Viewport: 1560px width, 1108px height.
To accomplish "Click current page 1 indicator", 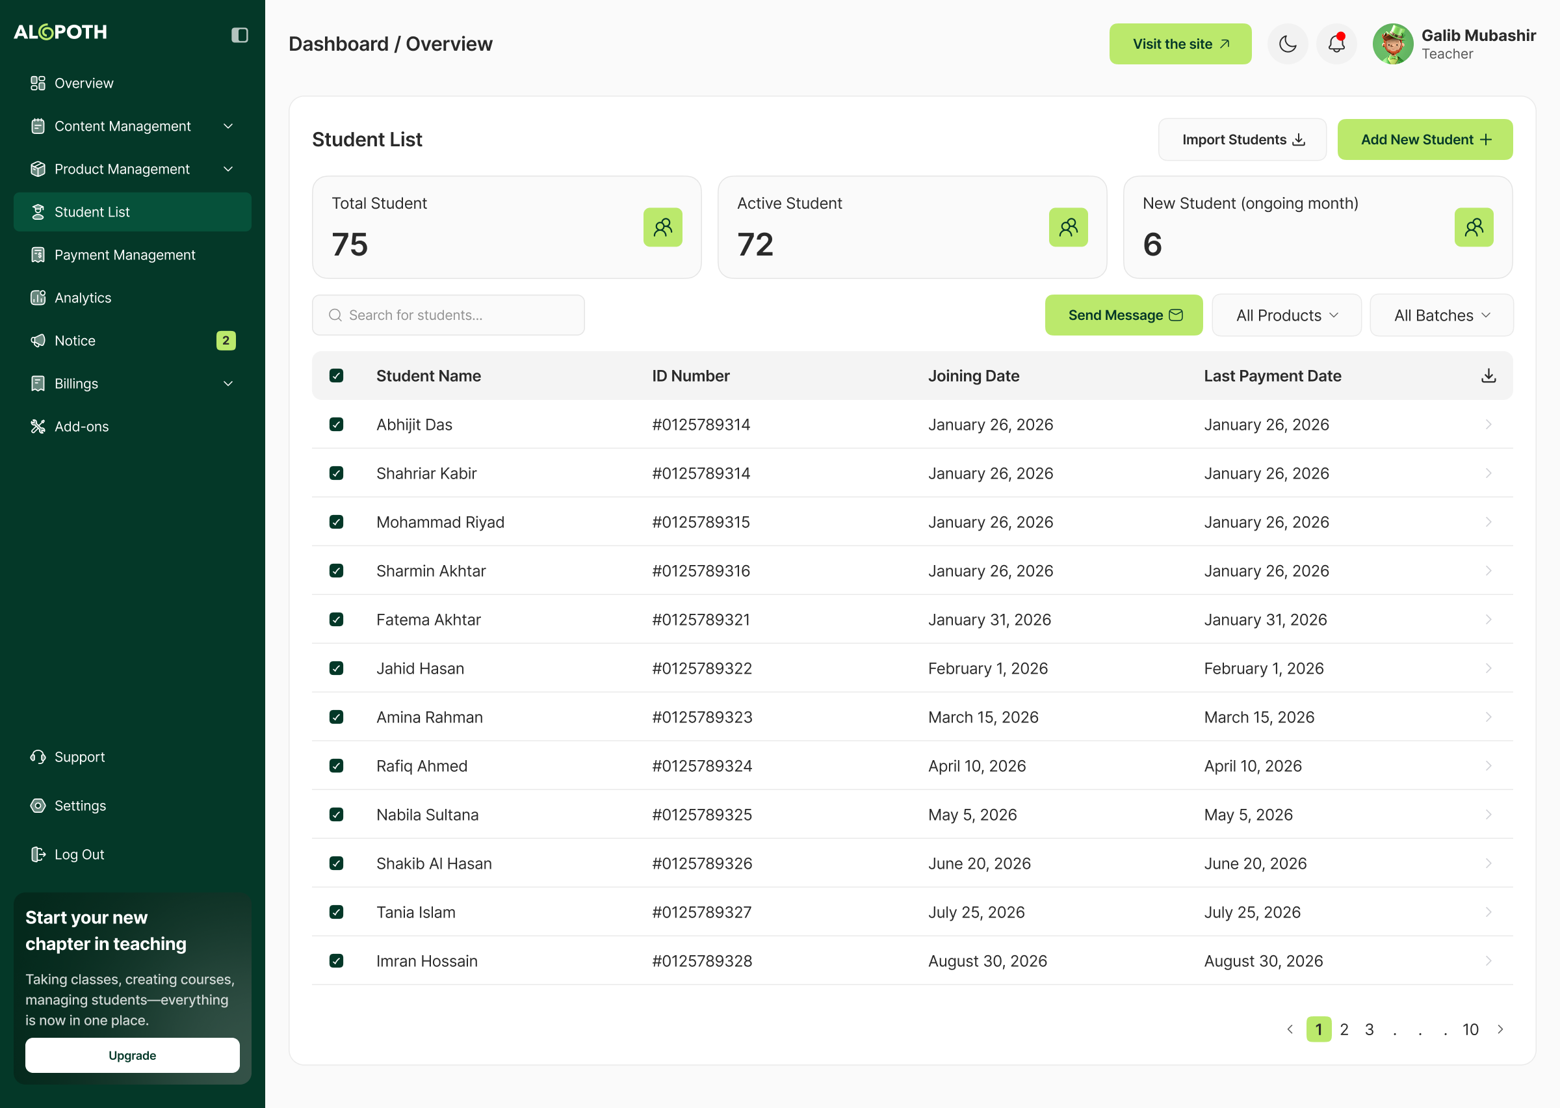I will pyautogui.click(x=1319, y=1029).
